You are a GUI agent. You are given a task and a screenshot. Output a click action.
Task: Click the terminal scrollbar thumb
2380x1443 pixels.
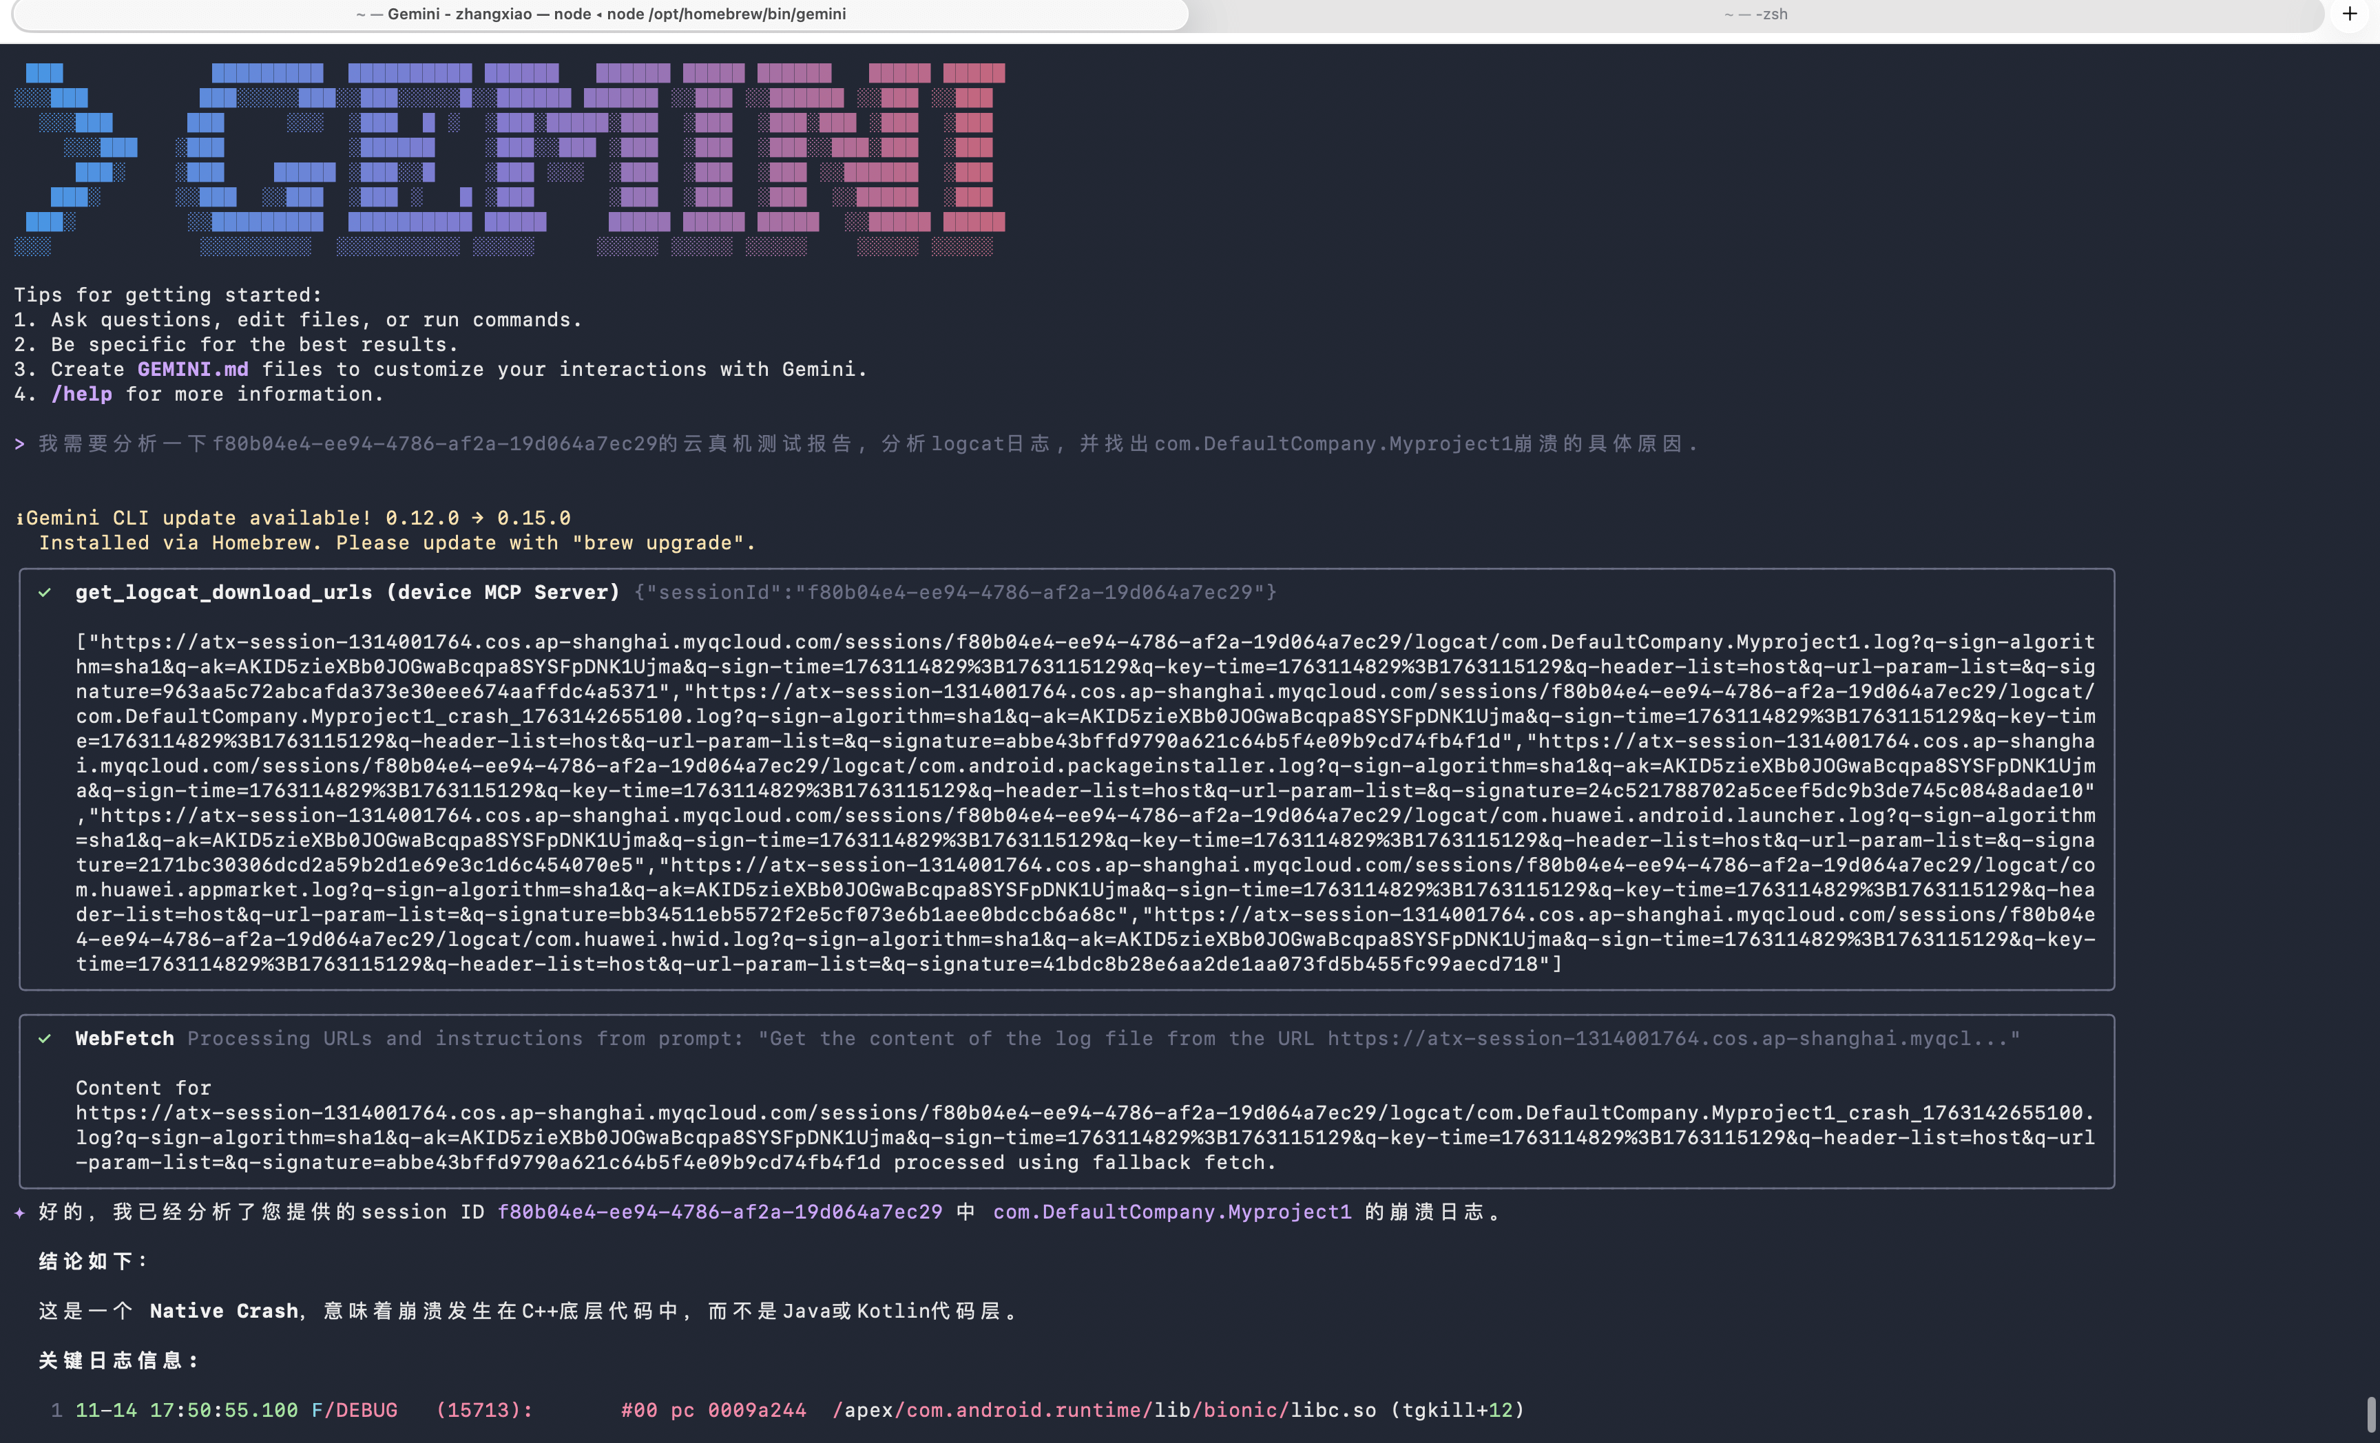pyautogui.click(x=2370, y=1414)
